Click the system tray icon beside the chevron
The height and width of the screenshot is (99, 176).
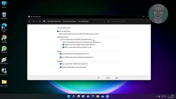click(x=159, y=96)
